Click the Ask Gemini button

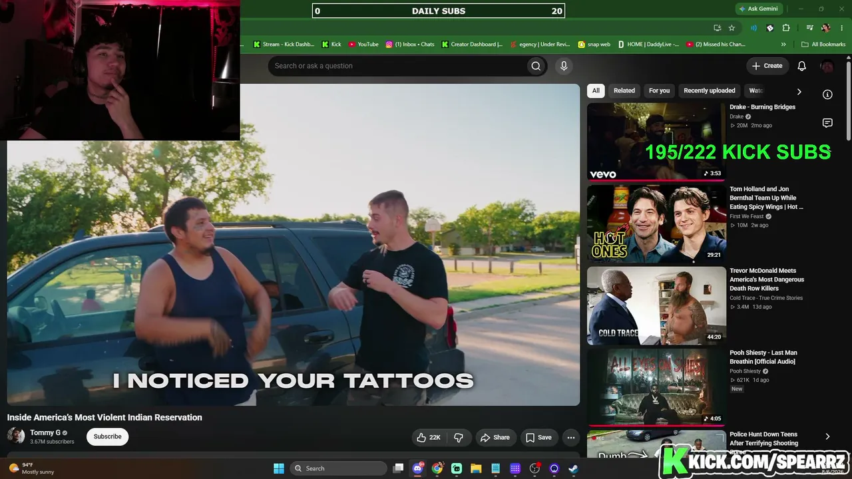point(758,9)
